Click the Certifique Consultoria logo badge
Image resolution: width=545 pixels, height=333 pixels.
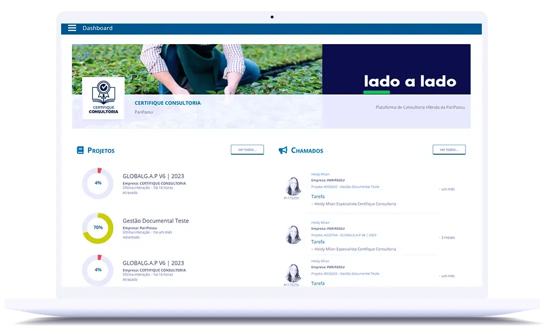coord(103,98)
